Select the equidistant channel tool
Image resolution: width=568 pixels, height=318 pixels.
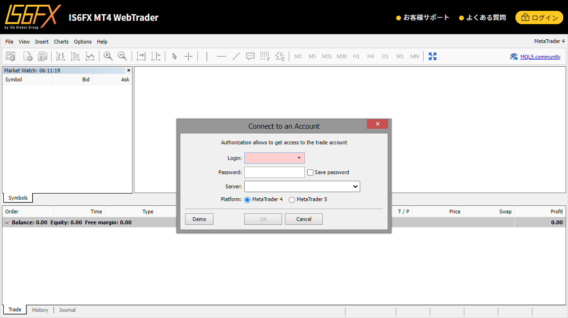280,56
